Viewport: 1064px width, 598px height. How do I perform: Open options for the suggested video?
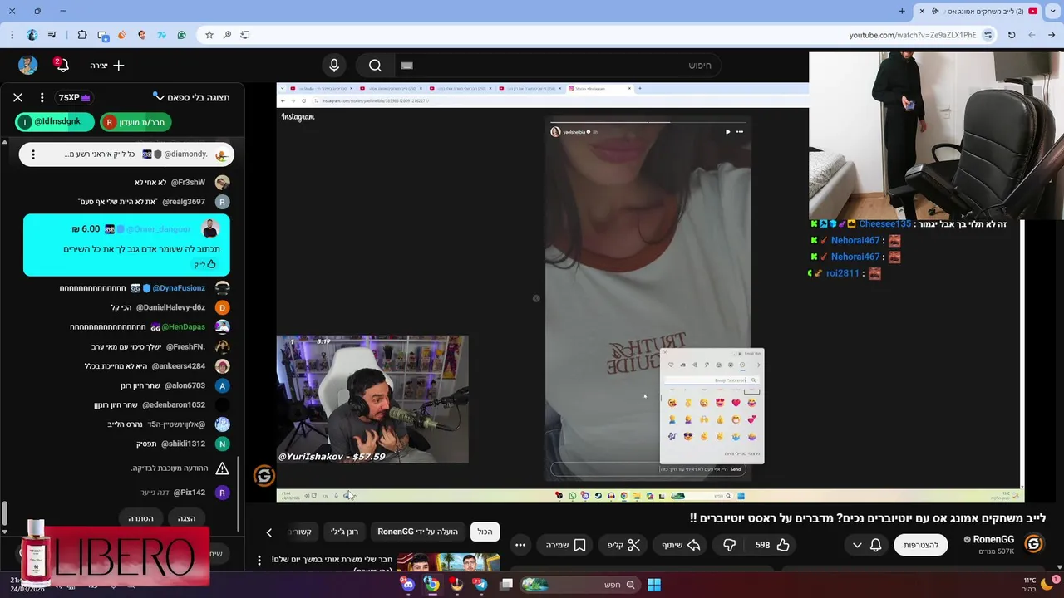pyautogui.click(x=259, y=561)
